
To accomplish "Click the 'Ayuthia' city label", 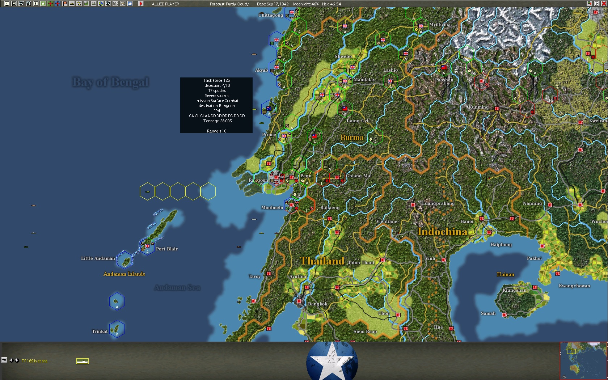I will coord(298,276).
